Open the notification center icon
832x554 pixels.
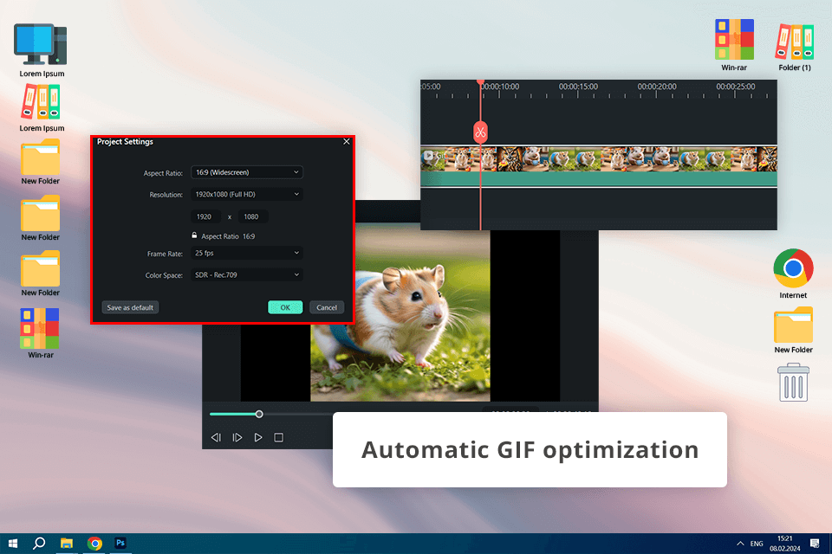click(815, 544)
